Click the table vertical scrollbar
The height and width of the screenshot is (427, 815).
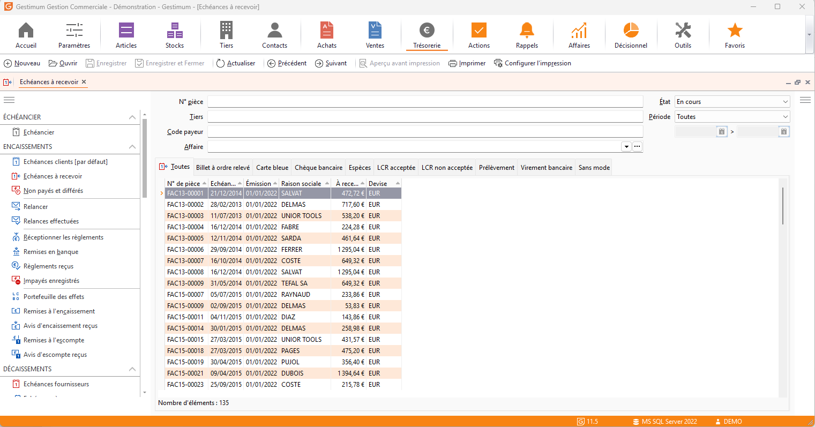783,206
